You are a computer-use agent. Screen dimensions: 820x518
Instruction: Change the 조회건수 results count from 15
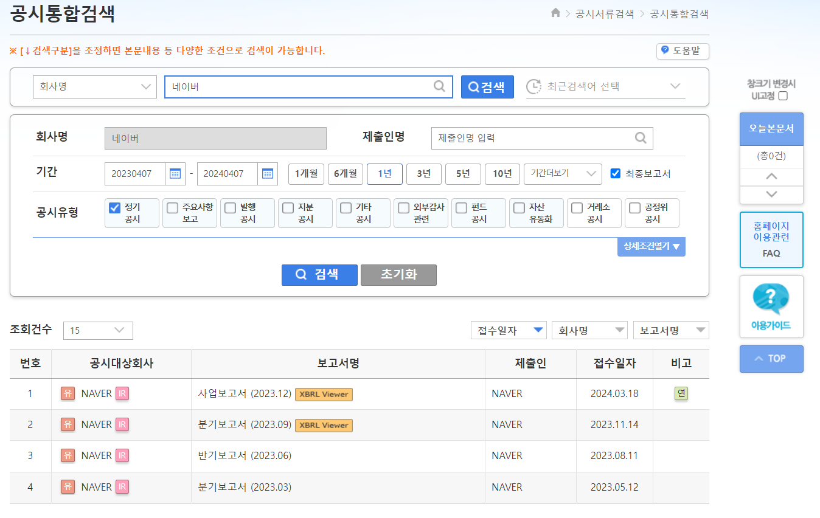click(98, 330)
